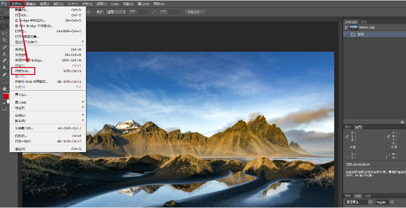Select the Hand tool
406x208 pixels.
pos(4,88)
